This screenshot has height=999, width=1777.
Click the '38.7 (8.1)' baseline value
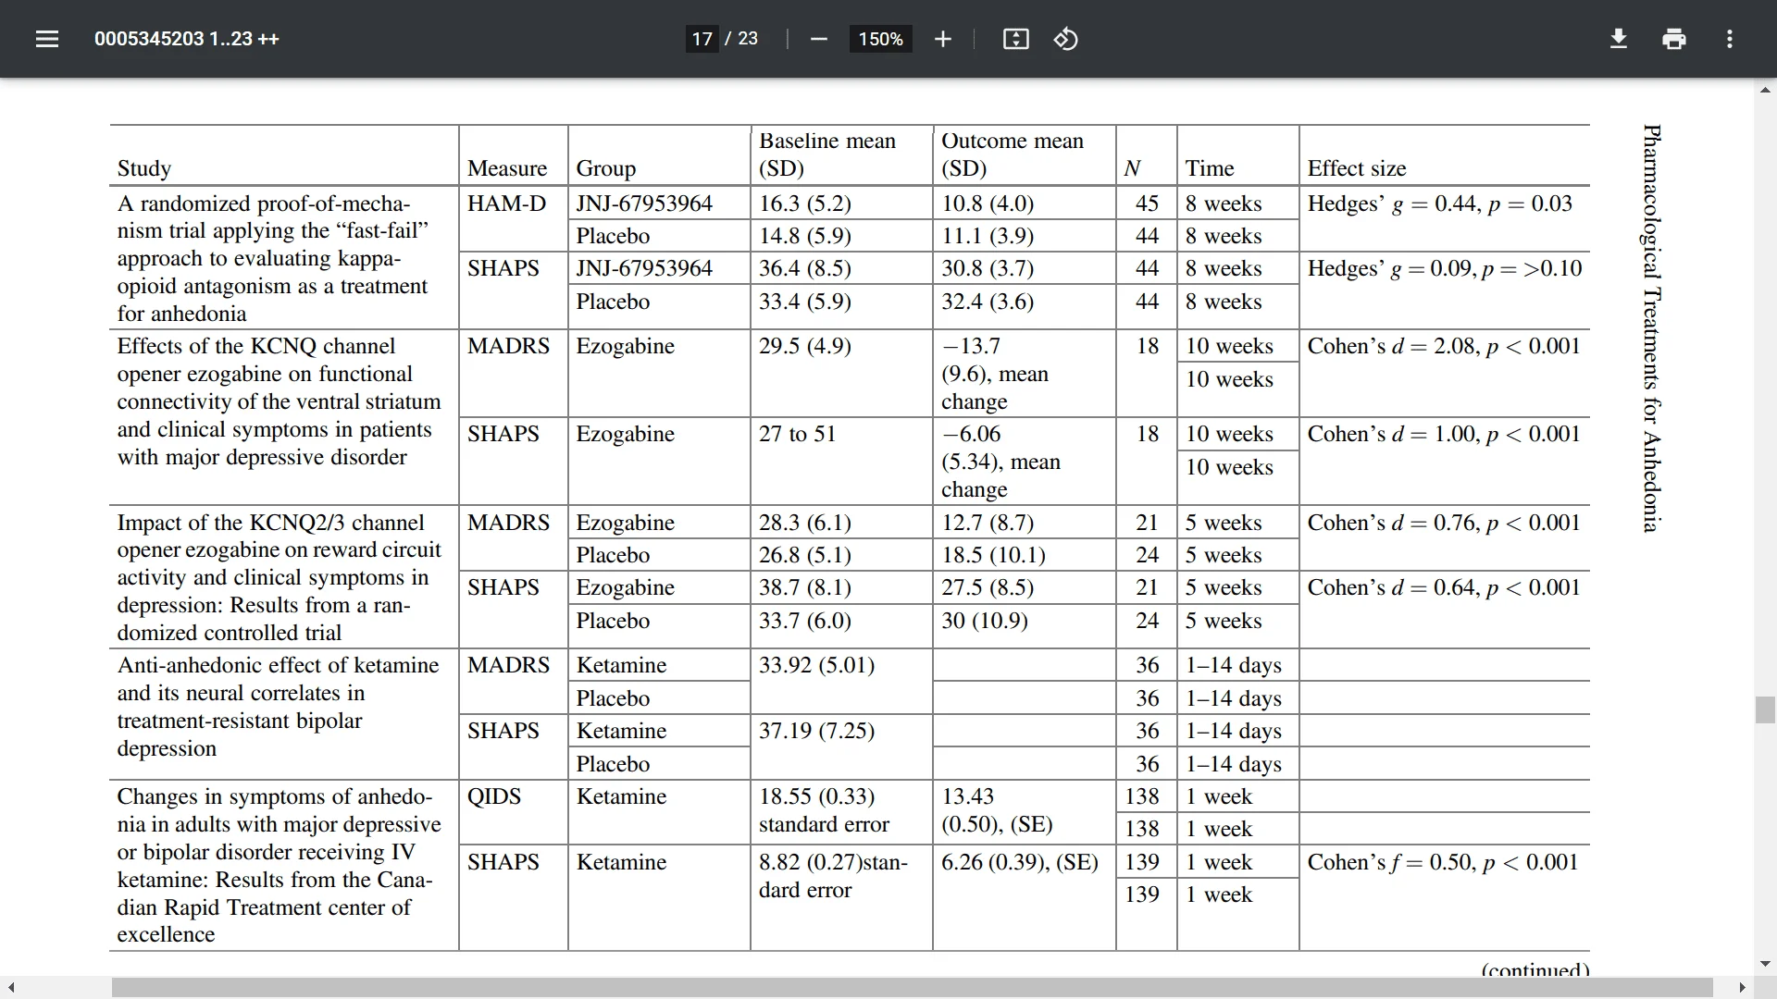[x=805, y=587]
